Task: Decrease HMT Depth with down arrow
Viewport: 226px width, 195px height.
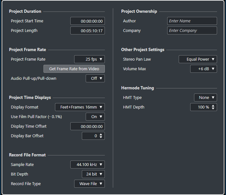Action: coord(213,109)
